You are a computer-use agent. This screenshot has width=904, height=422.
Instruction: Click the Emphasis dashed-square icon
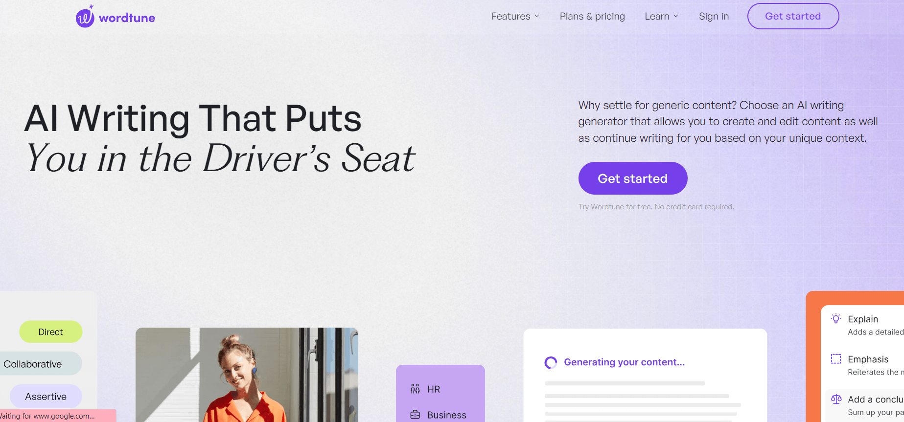[836, 359]
